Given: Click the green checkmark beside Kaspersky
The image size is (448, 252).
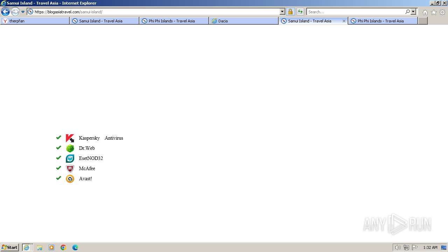Looking at the screenshot, I should point(58,138).
